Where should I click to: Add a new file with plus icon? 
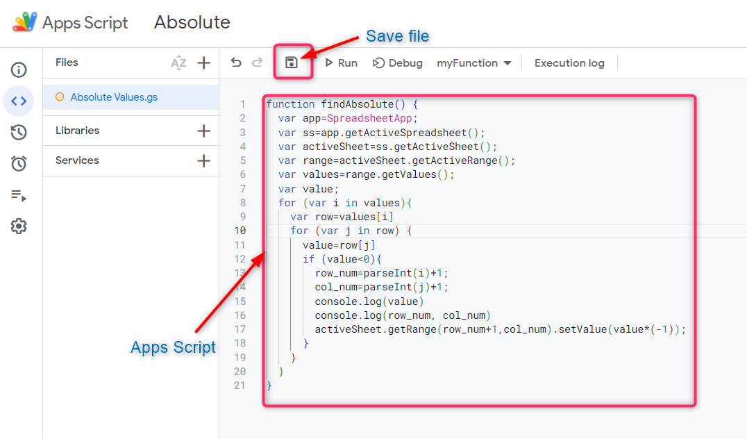coord(203,63)
